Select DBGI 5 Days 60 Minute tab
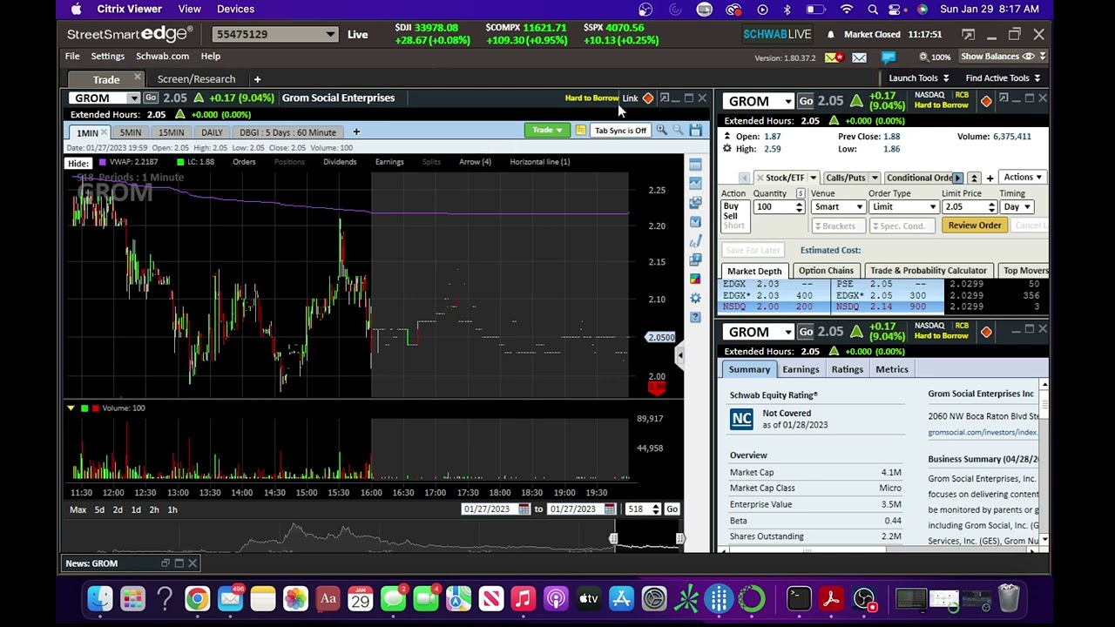Image resolution: width=1115 pixels, height=627 pixels. [287, 132]
